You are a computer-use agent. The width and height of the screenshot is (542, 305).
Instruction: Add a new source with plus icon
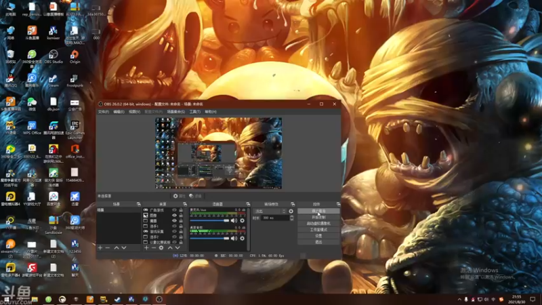[146, 248]
